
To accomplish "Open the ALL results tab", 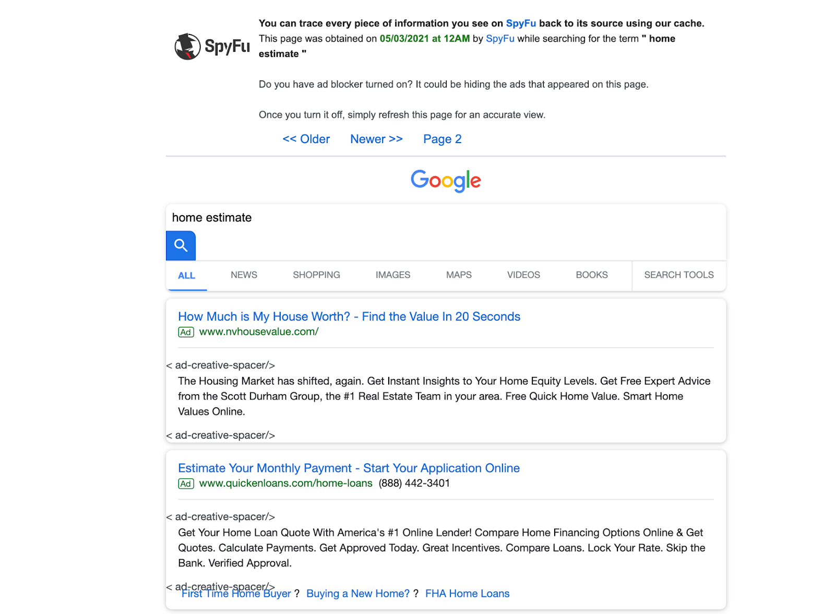I will (x=186, y=275).
